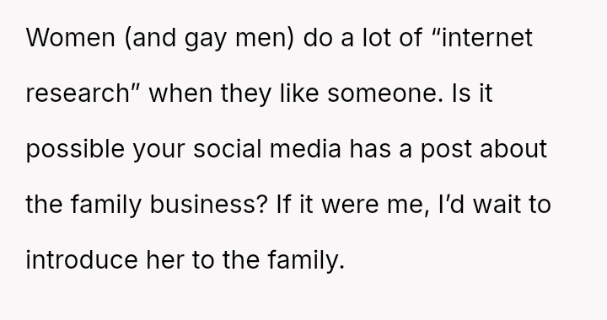This screenshot has height=320, width=607.
Task: Click the word "about" ending the third line
Action: tap(513, 149)
